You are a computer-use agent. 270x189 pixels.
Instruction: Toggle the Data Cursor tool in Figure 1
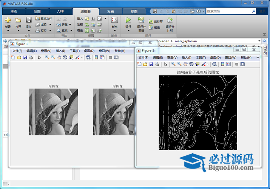(x=71, y=57)
